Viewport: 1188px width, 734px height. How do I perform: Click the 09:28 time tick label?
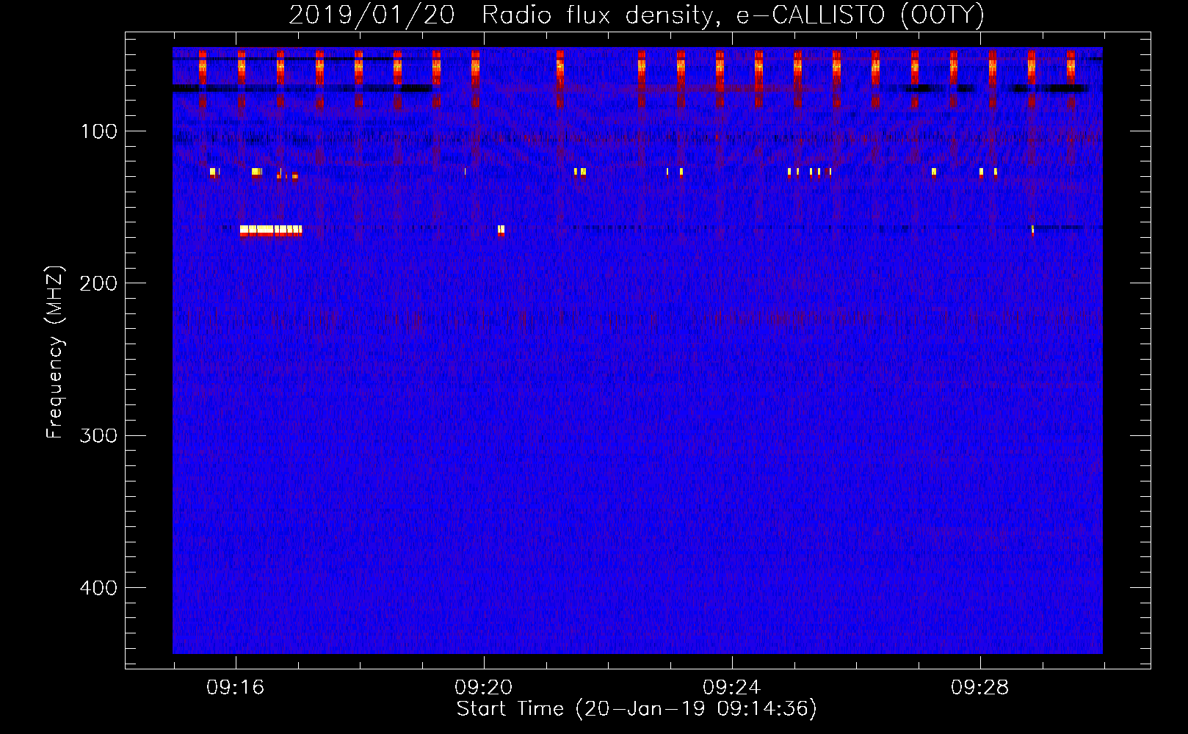point(980,688)
